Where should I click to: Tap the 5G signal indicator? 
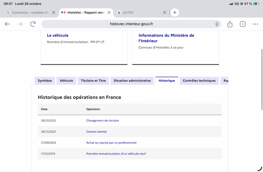237,4
